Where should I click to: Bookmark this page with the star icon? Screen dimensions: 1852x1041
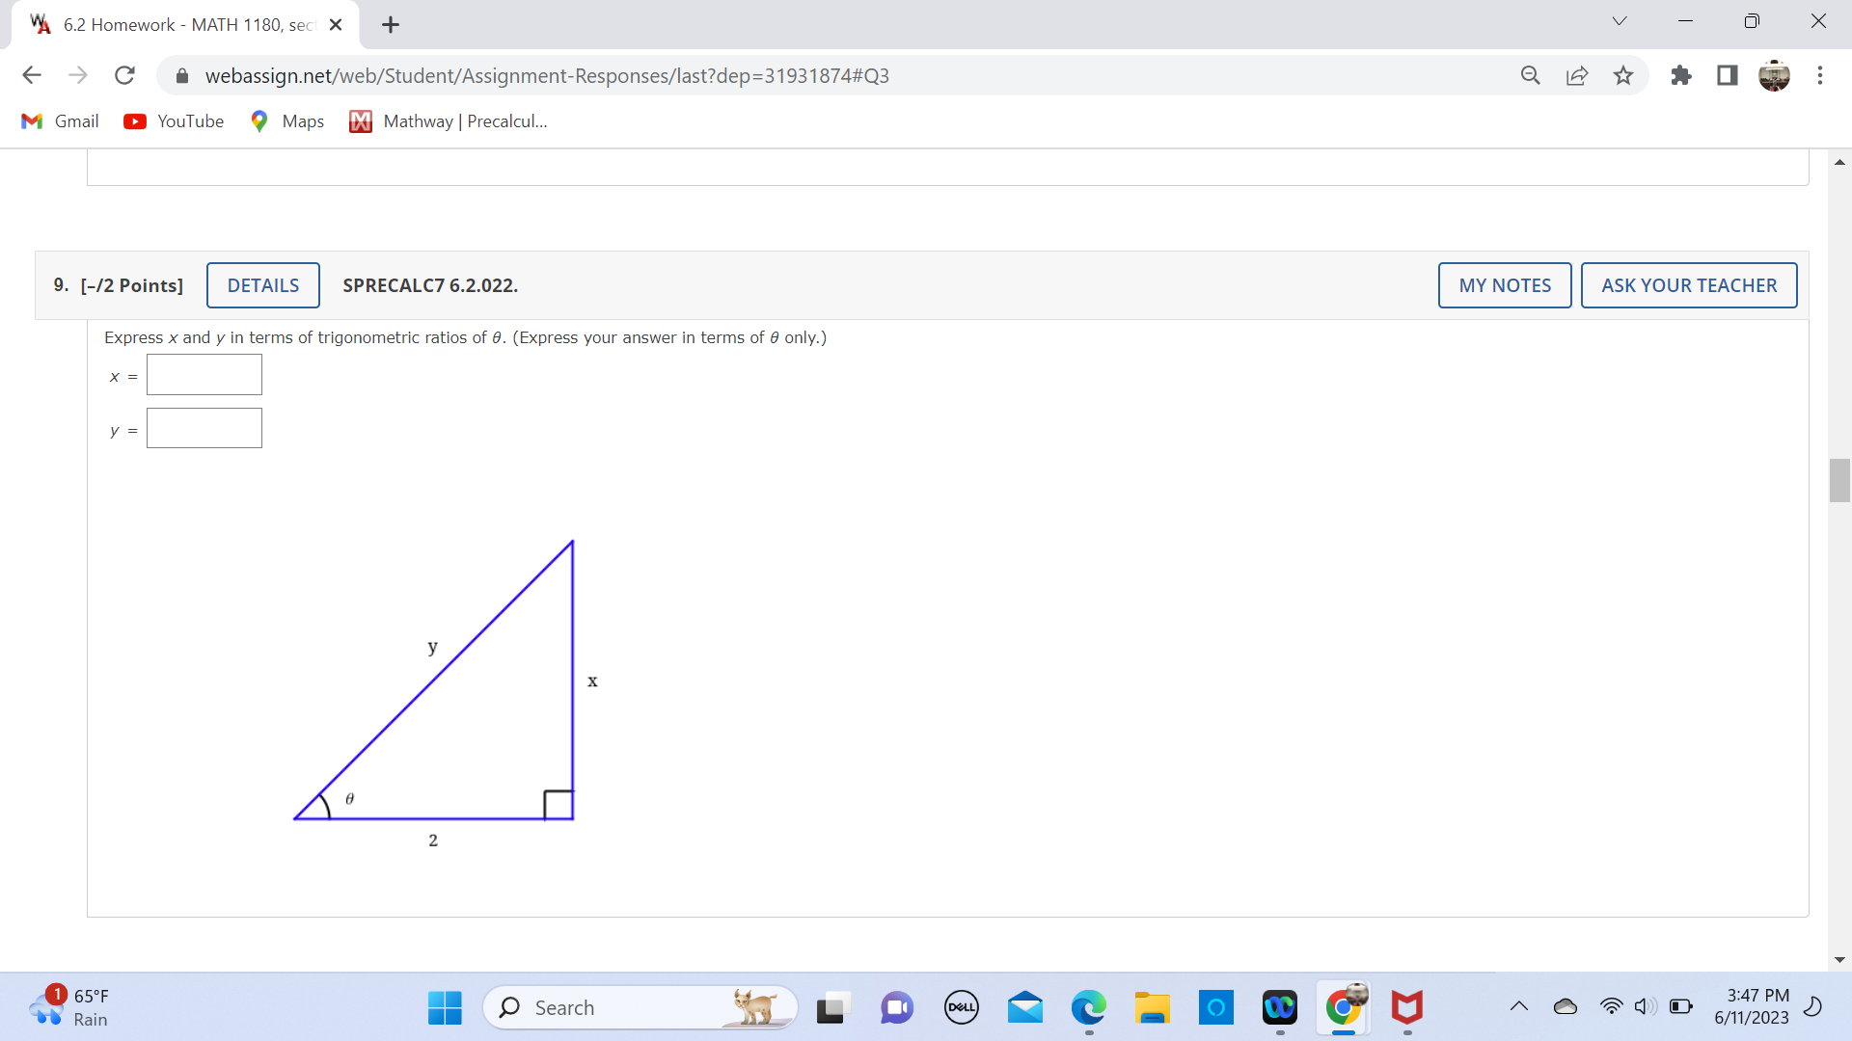1622,75
